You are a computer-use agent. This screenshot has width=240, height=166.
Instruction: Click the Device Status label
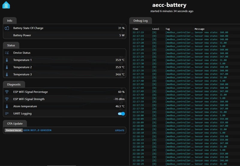[22, 53]
